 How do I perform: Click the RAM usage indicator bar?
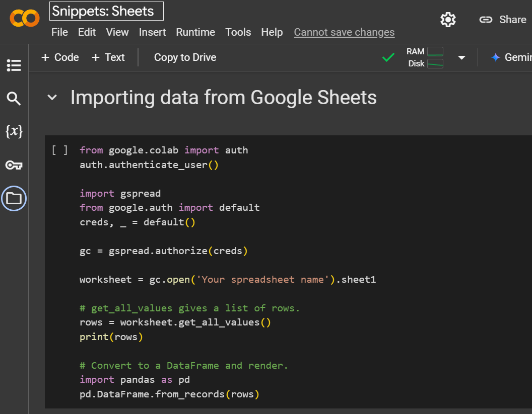[x=435, y=51]
